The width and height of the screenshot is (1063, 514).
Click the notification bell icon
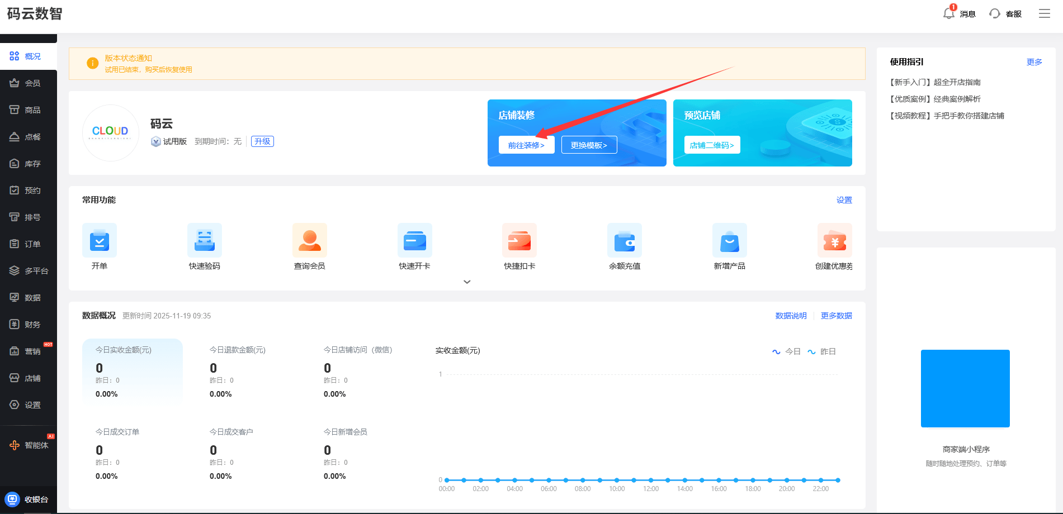tap(949, 13)
